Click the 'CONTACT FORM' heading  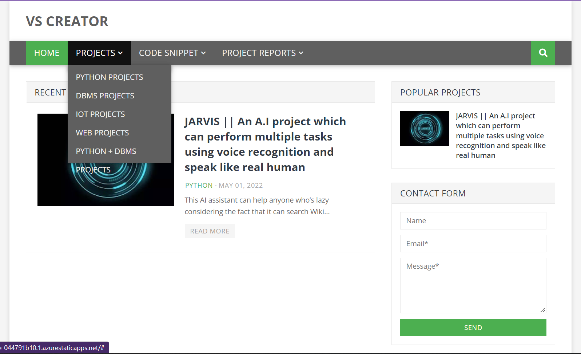point(433,194)
